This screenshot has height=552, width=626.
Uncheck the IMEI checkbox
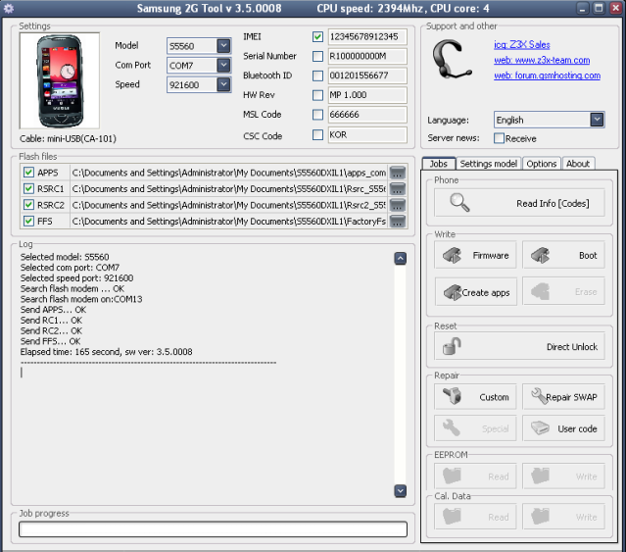tap(317, 37)
